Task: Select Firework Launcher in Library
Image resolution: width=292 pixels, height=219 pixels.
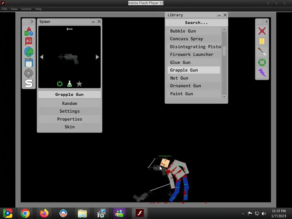Action: click(x=194, y=54)
